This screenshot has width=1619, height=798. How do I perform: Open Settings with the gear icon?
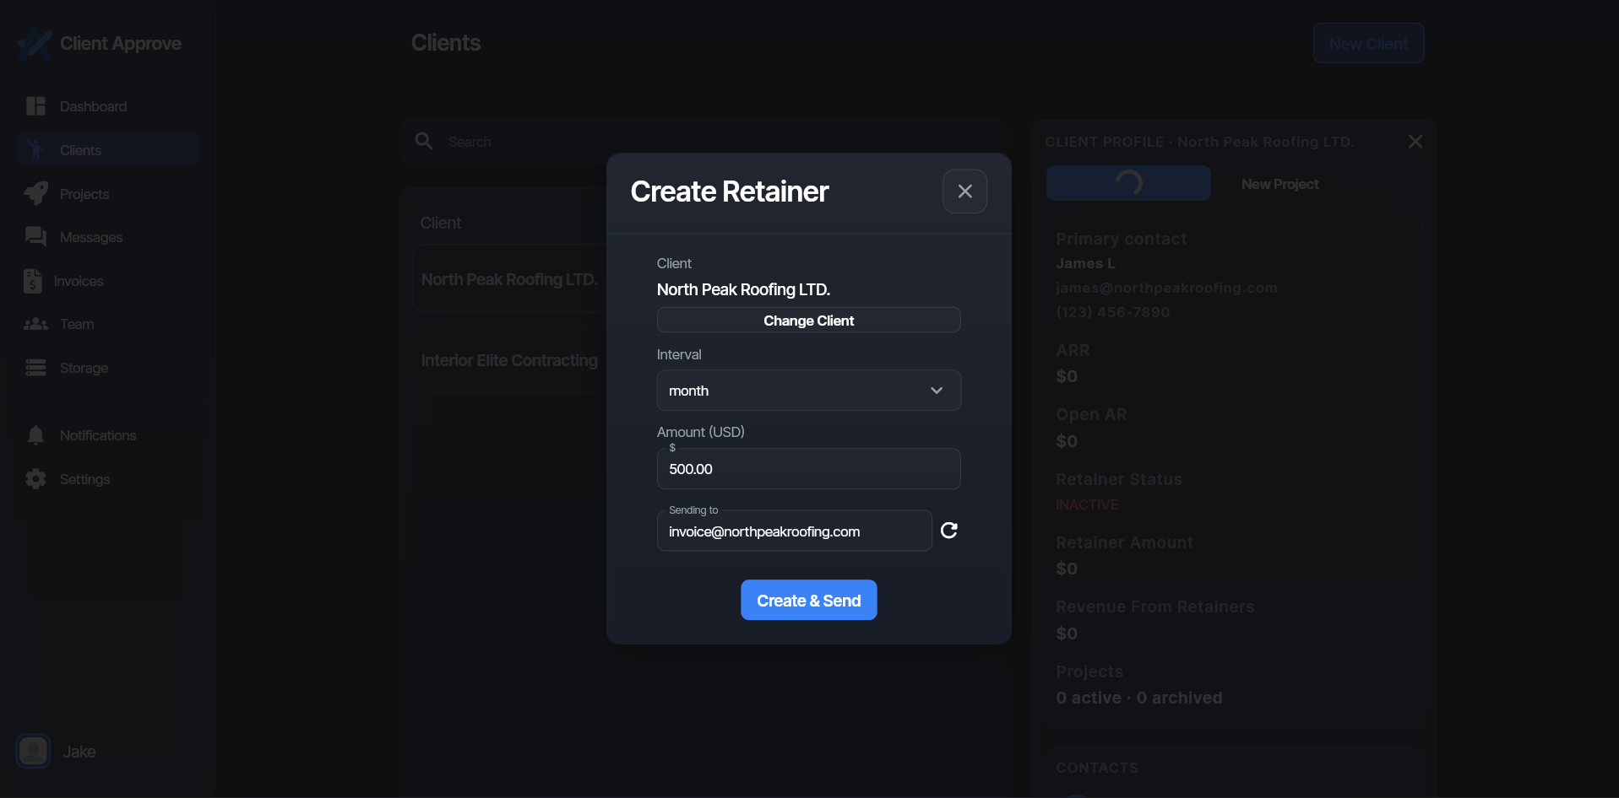coord(35,478)
